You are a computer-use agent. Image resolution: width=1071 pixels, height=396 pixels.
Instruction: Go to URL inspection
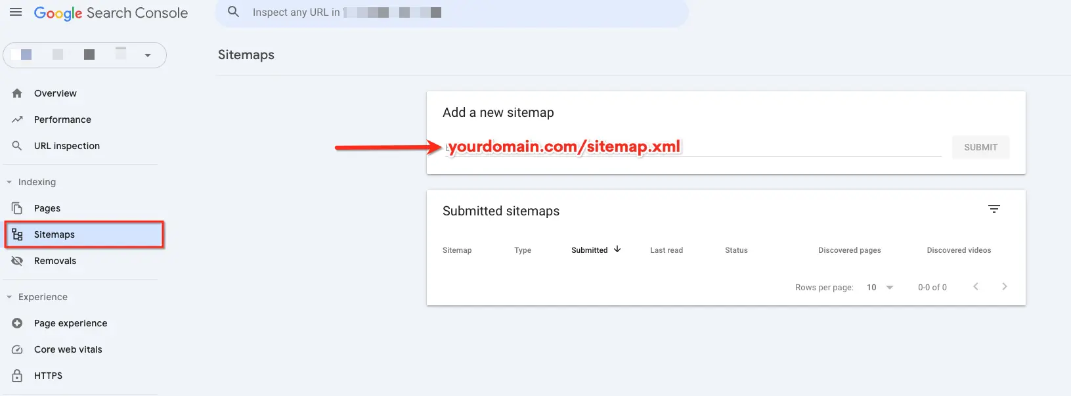coord(67,146)
